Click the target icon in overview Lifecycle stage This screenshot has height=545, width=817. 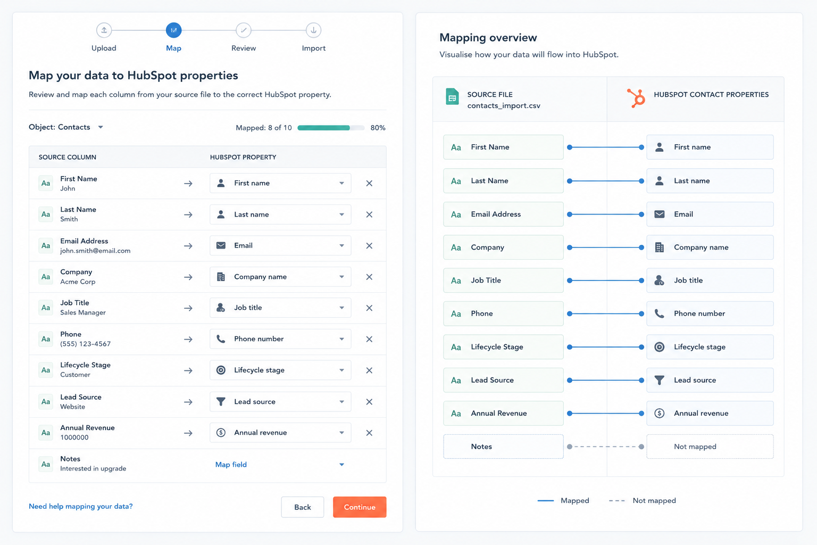coord(660,347)
